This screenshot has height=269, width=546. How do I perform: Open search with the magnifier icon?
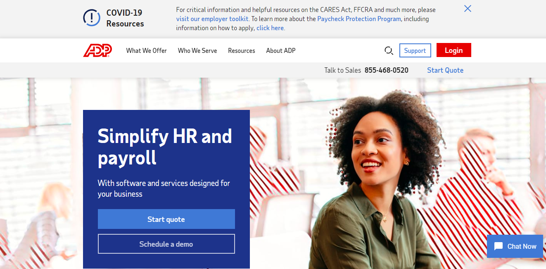(388, 50)
